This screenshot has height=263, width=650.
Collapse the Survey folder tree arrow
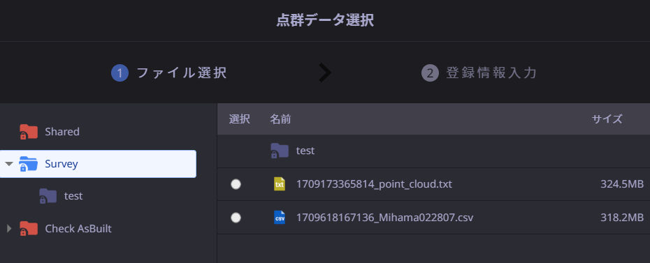(8, 164)
